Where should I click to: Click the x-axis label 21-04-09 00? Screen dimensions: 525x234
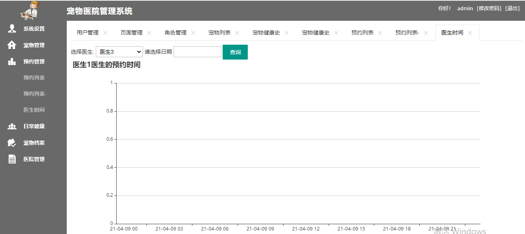click(124, 229)
